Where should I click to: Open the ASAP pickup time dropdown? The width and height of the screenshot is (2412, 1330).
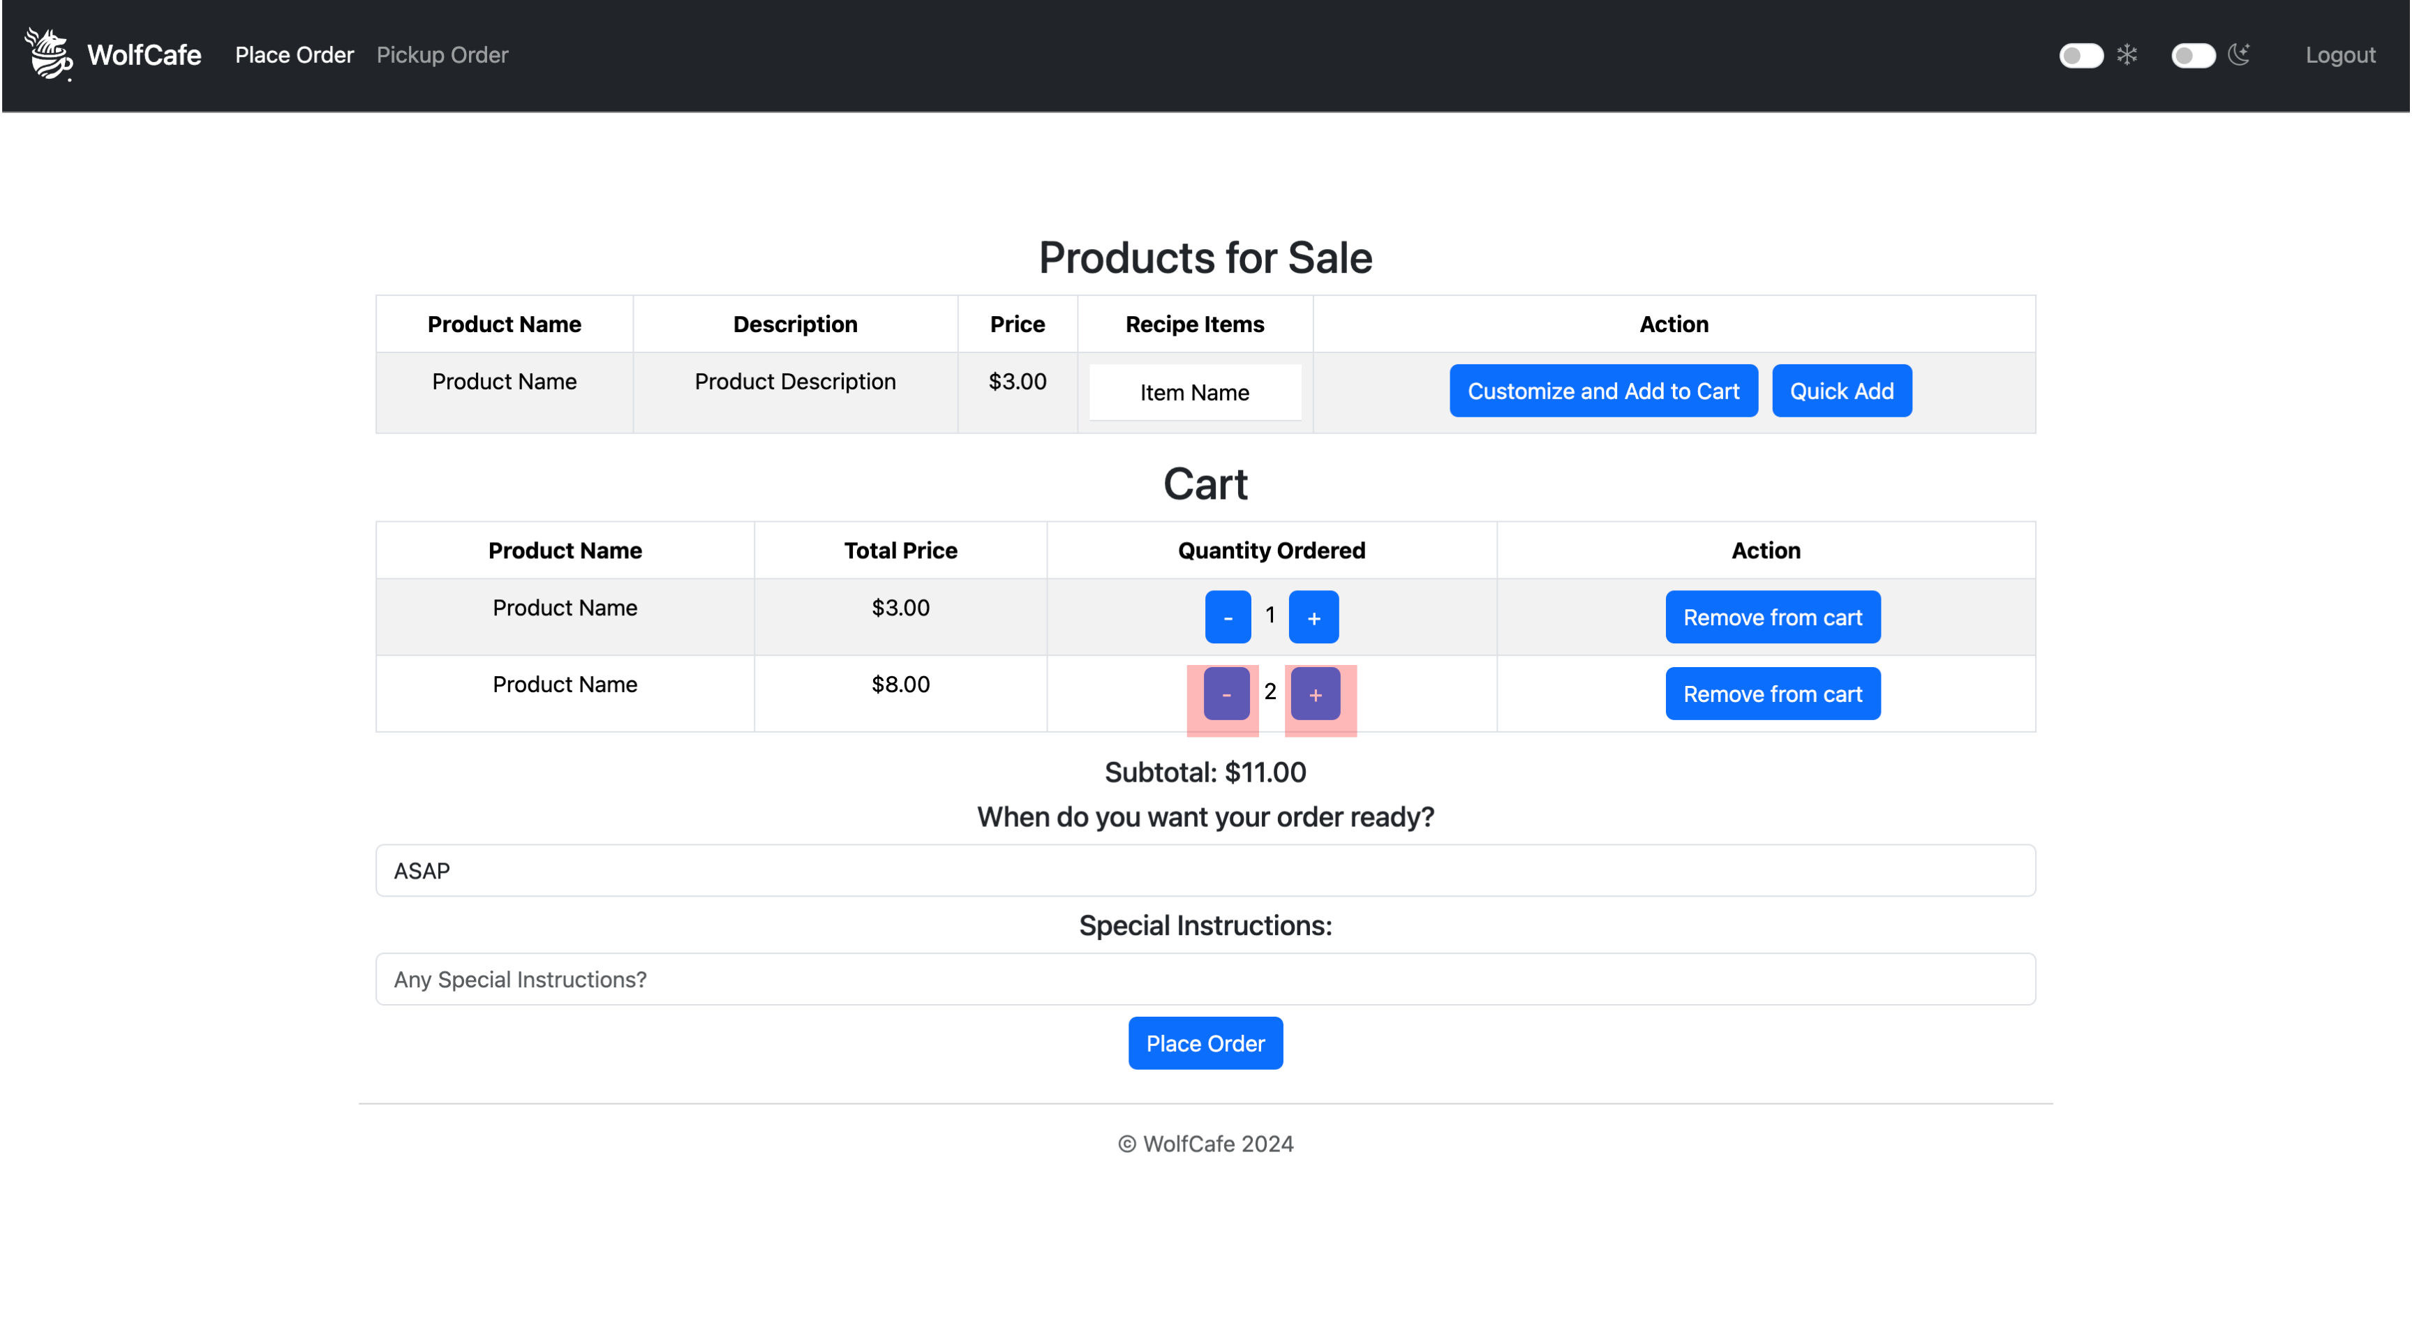[1205, 870]
